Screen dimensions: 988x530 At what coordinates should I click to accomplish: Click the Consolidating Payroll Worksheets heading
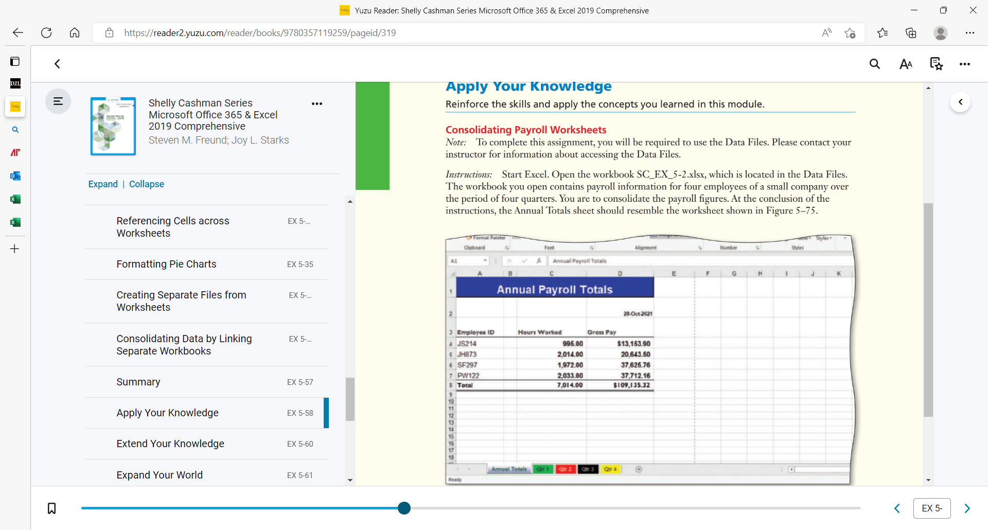pyautogui.click(x=526, y=130)
